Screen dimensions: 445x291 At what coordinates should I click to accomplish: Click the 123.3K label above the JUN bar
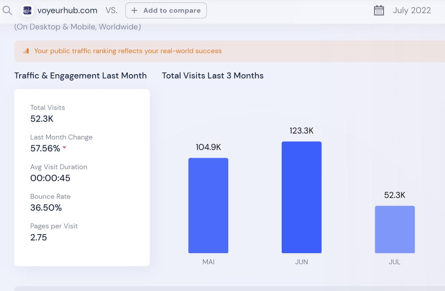(x=301, y=131)
